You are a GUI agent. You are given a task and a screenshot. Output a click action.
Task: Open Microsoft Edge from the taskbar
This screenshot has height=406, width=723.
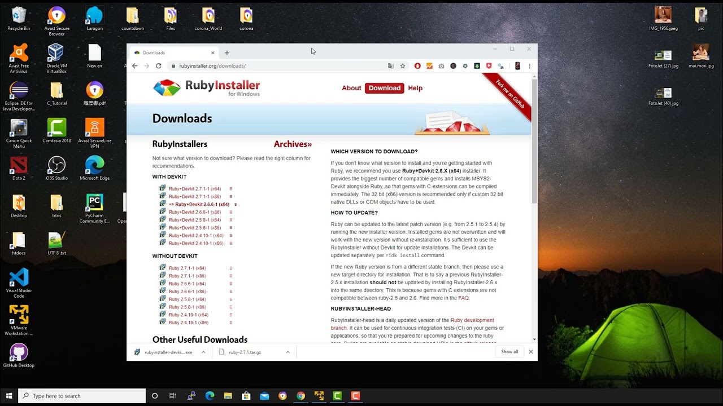[x=210, y=396]
